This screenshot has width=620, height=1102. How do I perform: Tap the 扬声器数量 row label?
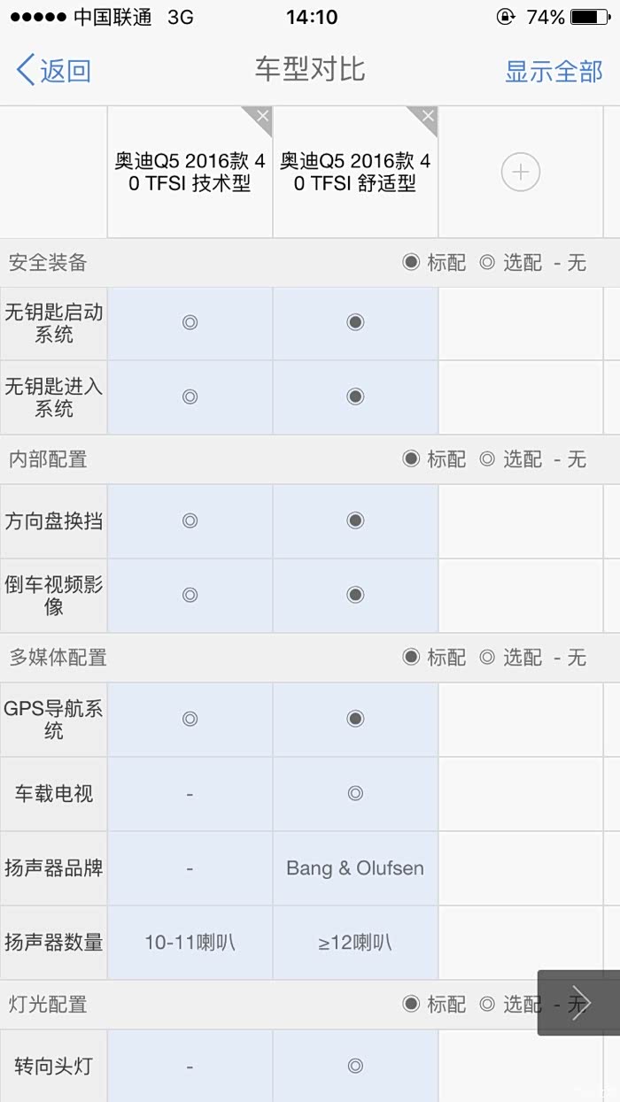(53, 943)
